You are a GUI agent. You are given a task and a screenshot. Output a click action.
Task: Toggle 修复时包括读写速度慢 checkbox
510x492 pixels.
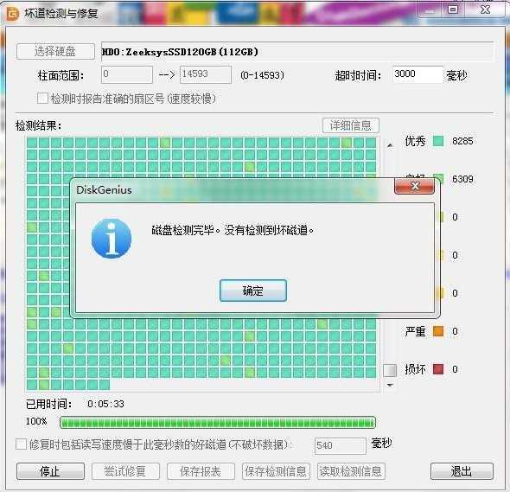coord(21,444)
